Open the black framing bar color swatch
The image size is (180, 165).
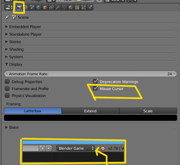pos(91,118)
